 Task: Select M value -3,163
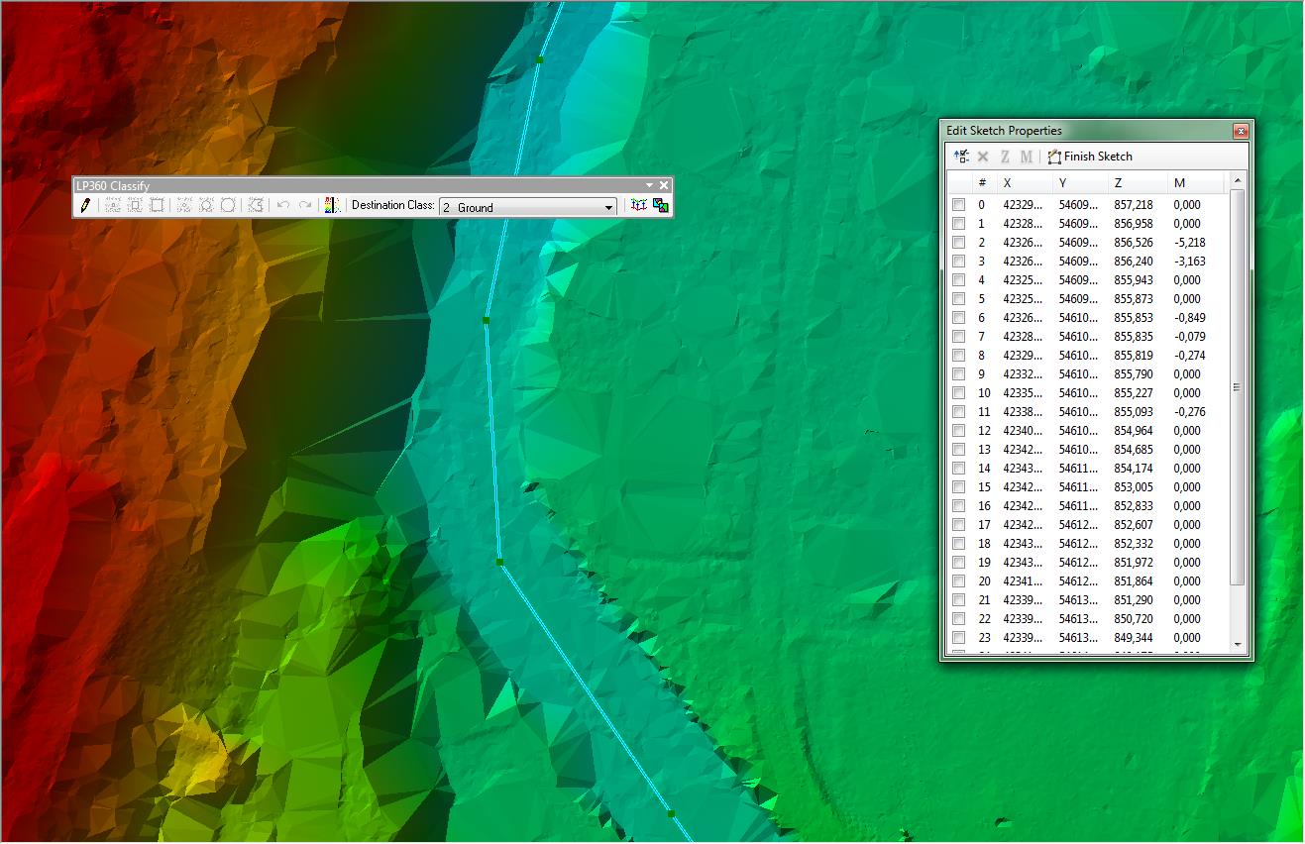pos(1189,262)
